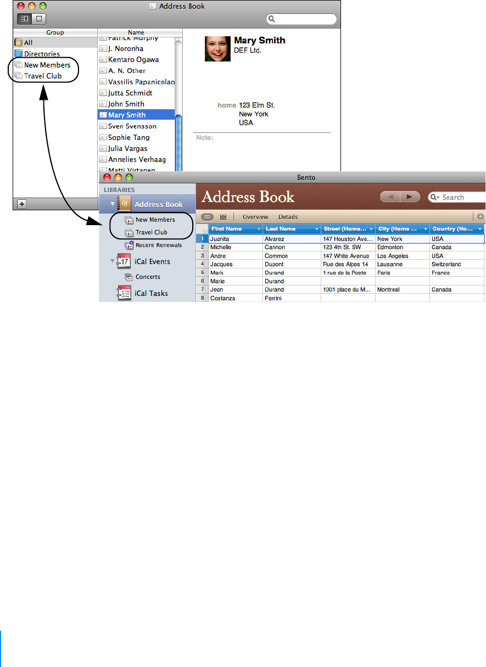This screenshot has width=486, height=667.
Task: Click the Bento Search field
Action: [457, 197]
